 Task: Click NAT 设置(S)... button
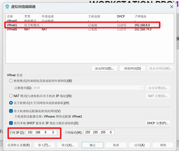click(158, 96)
